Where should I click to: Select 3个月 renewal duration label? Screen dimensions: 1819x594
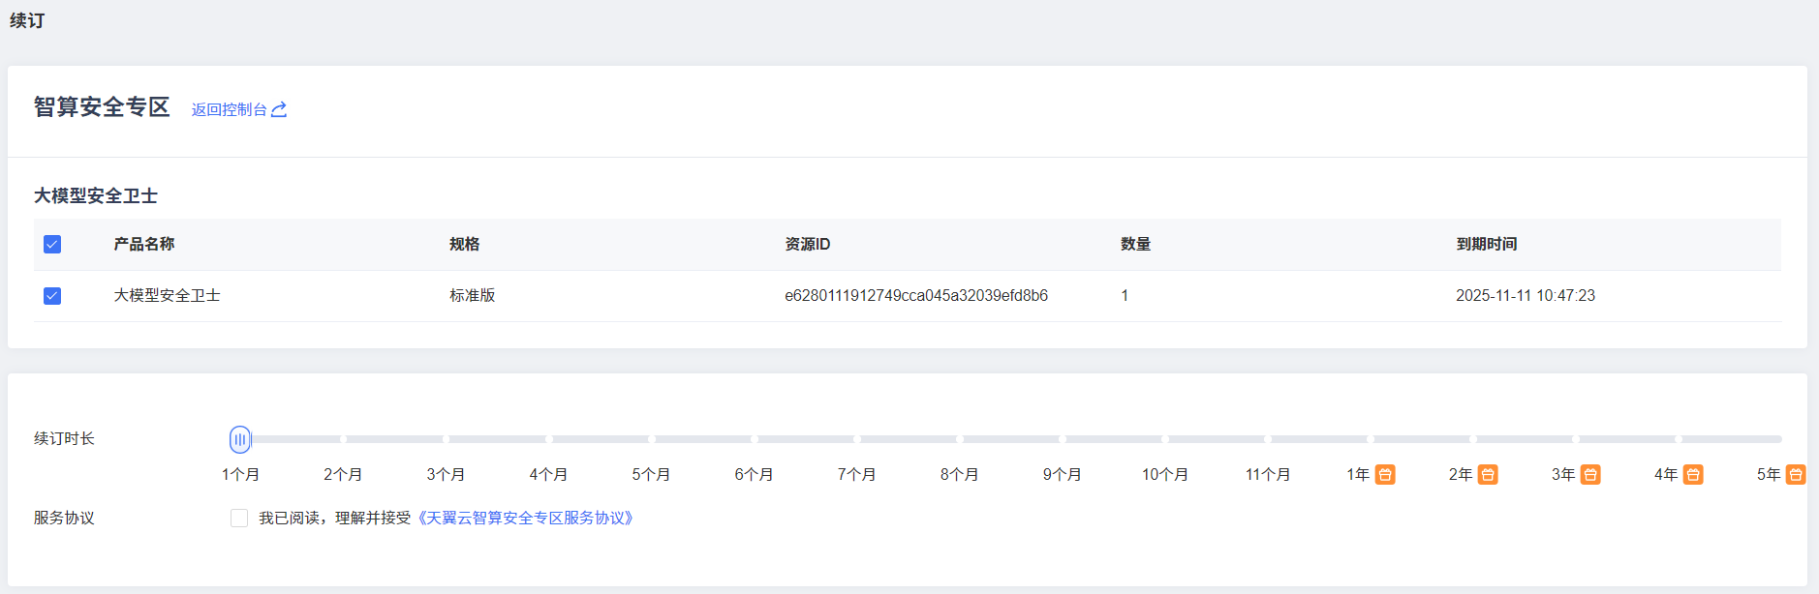tap(446, 474)
